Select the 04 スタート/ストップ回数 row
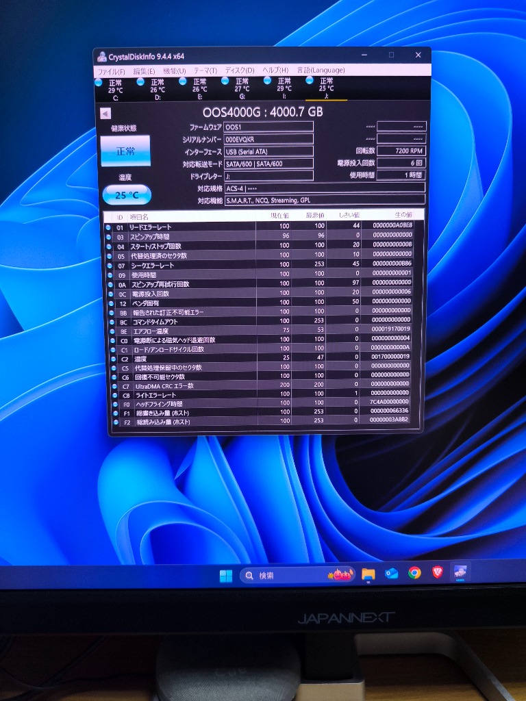The image size is (526, 701). [x=260, y=246]
